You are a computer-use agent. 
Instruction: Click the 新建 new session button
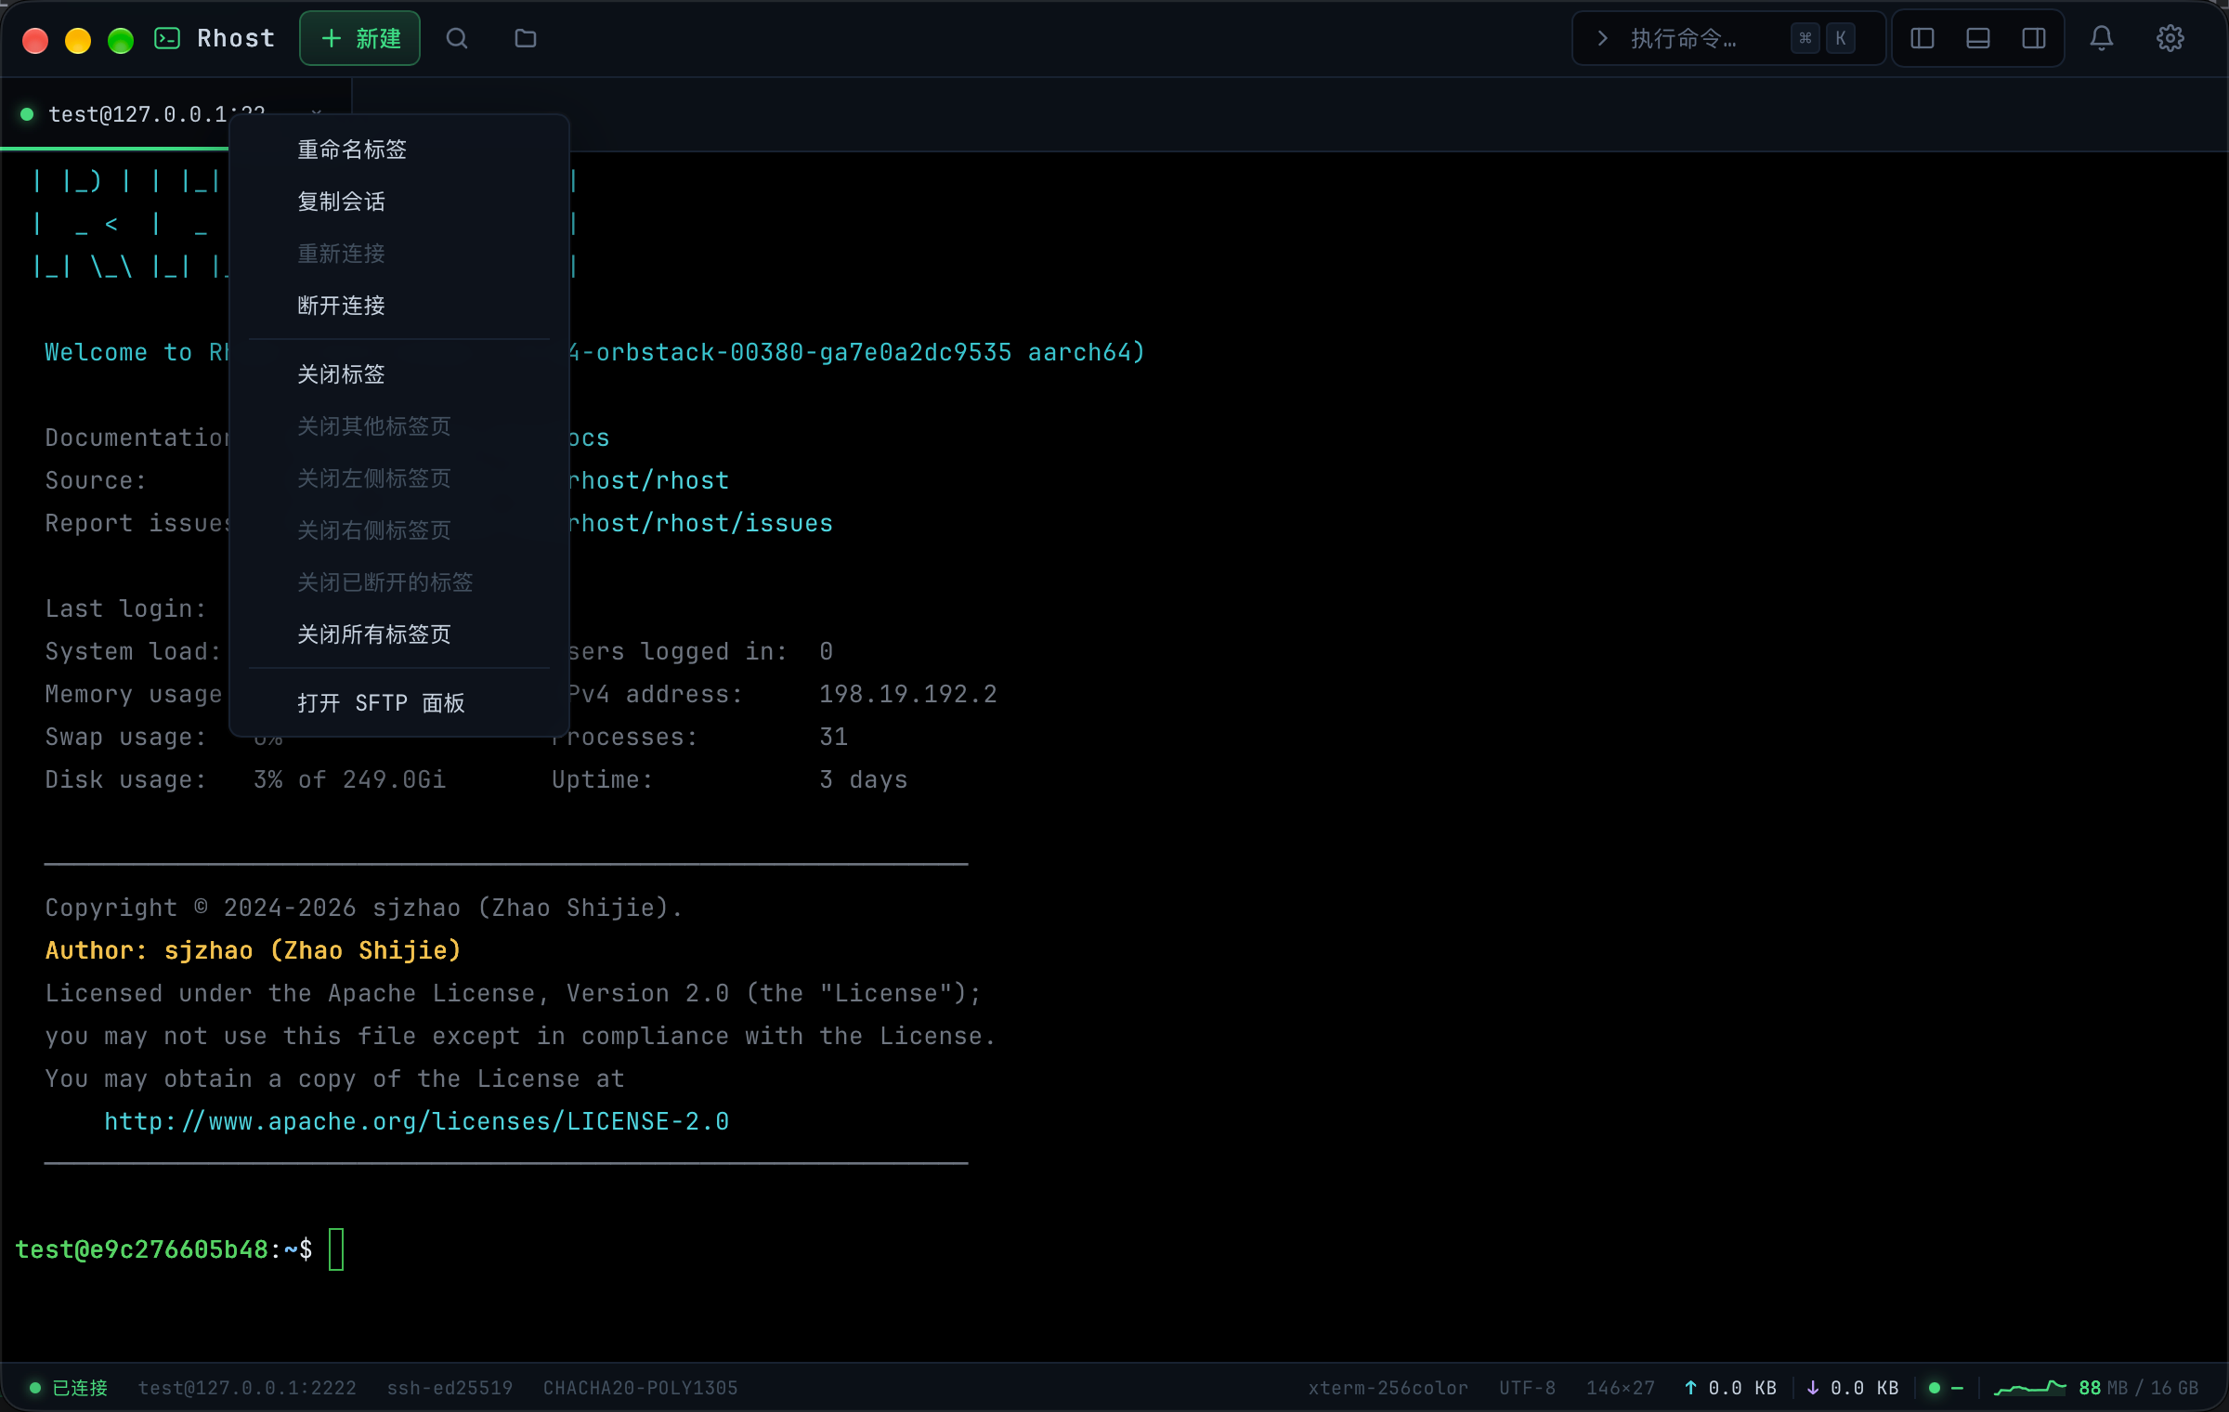click(x=359, y=38)
